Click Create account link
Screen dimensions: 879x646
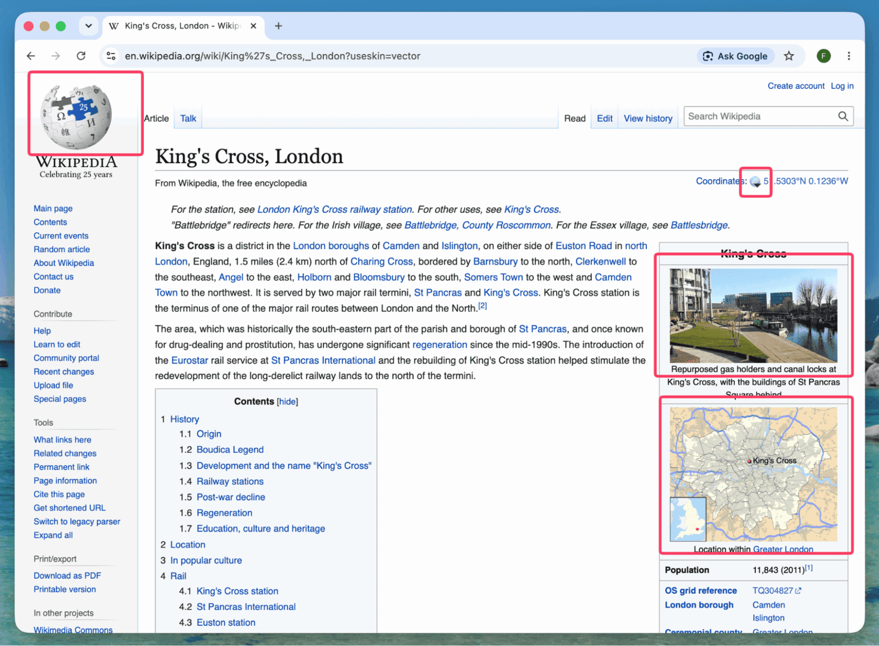tap(796, 86)
